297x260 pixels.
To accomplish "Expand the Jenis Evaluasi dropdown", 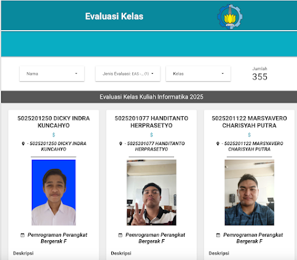I will click(128, 74).
